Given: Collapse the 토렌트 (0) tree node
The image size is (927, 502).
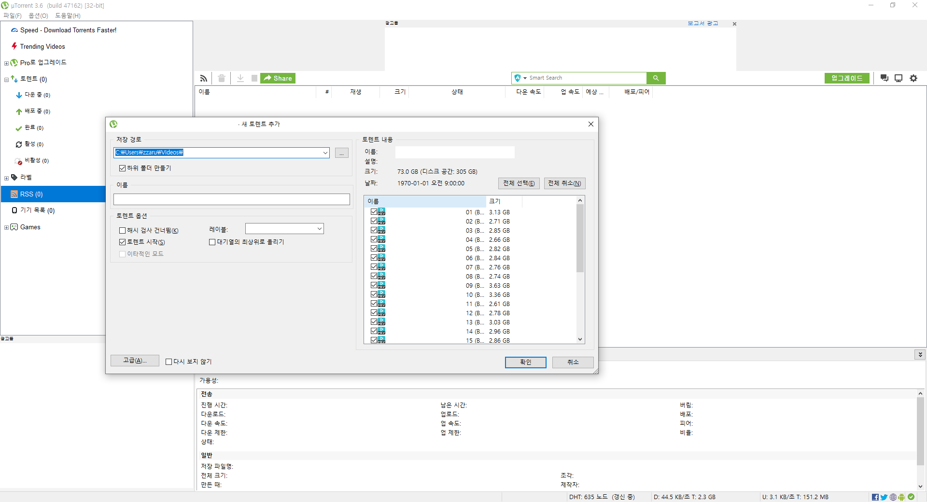Looking at the screenshot, I should click(6, 80).
